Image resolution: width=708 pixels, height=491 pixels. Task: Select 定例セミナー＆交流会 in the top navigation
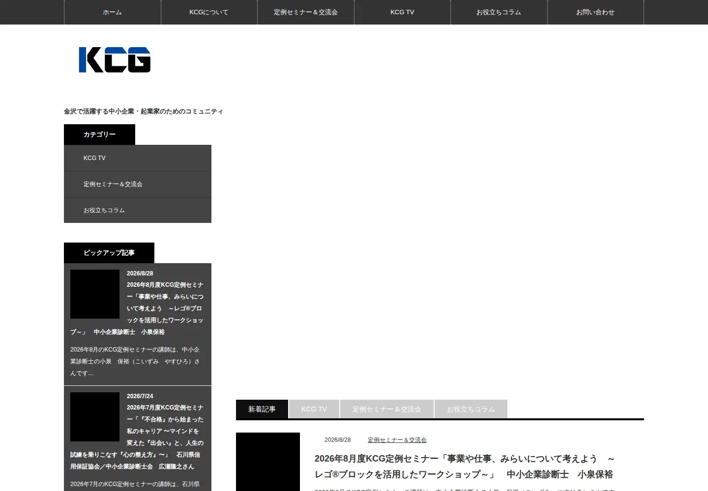306,12
